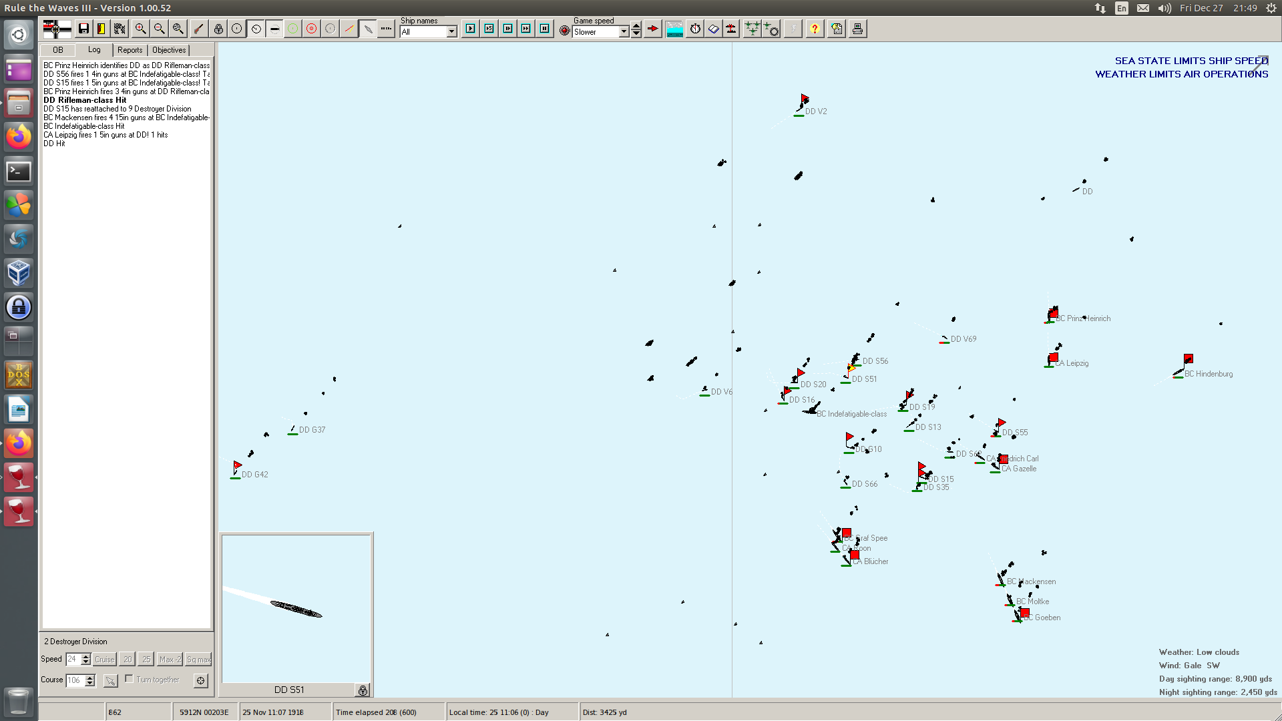Click the zoom in magnifier icon
Screen dimensions: 1282x721
click(140, 29)
